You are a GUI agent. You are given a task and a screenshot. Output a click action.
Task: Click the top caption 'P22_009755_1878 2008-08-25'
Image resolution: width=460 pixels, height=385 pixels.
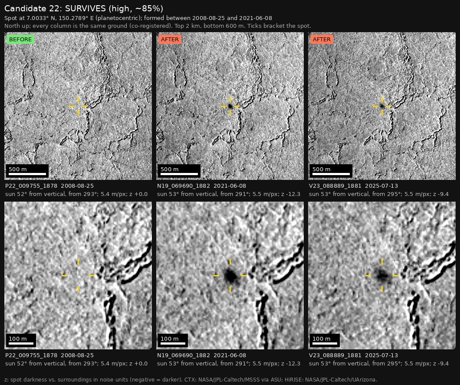click(x=49, y=186)
